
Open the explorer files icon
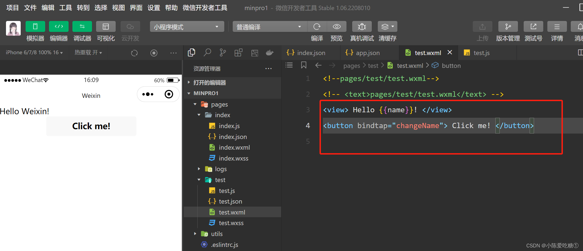(x=192, y=53)
